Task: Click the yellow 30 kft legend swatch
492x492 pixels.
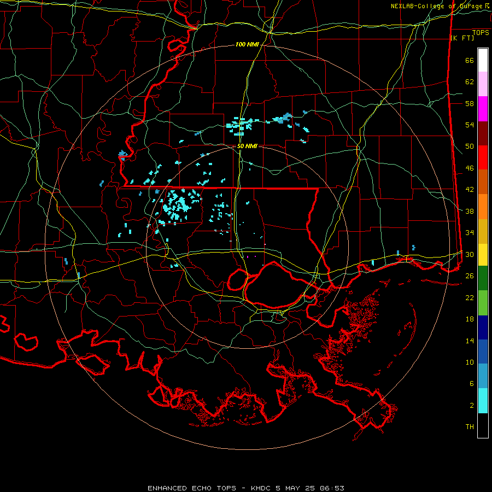Action: (x=483, y=255)
